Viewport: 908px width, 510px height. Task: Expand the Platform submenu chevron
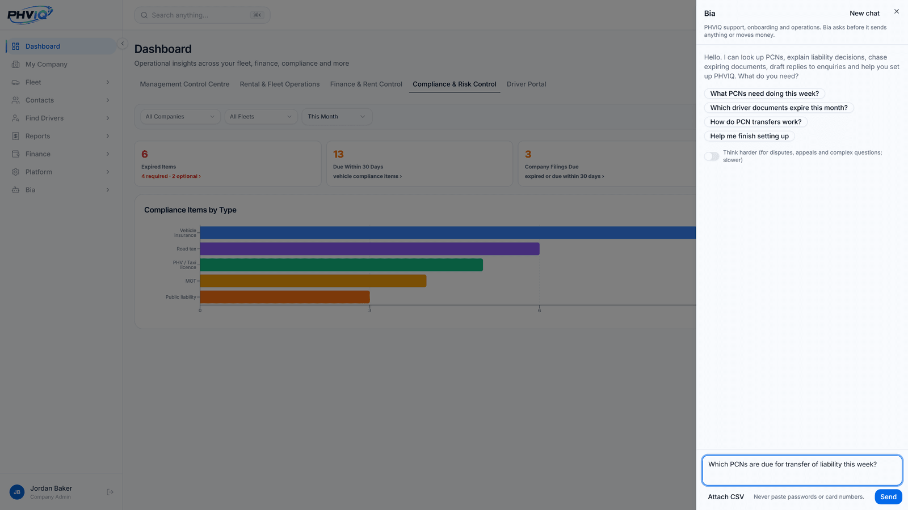pos(108,172)
